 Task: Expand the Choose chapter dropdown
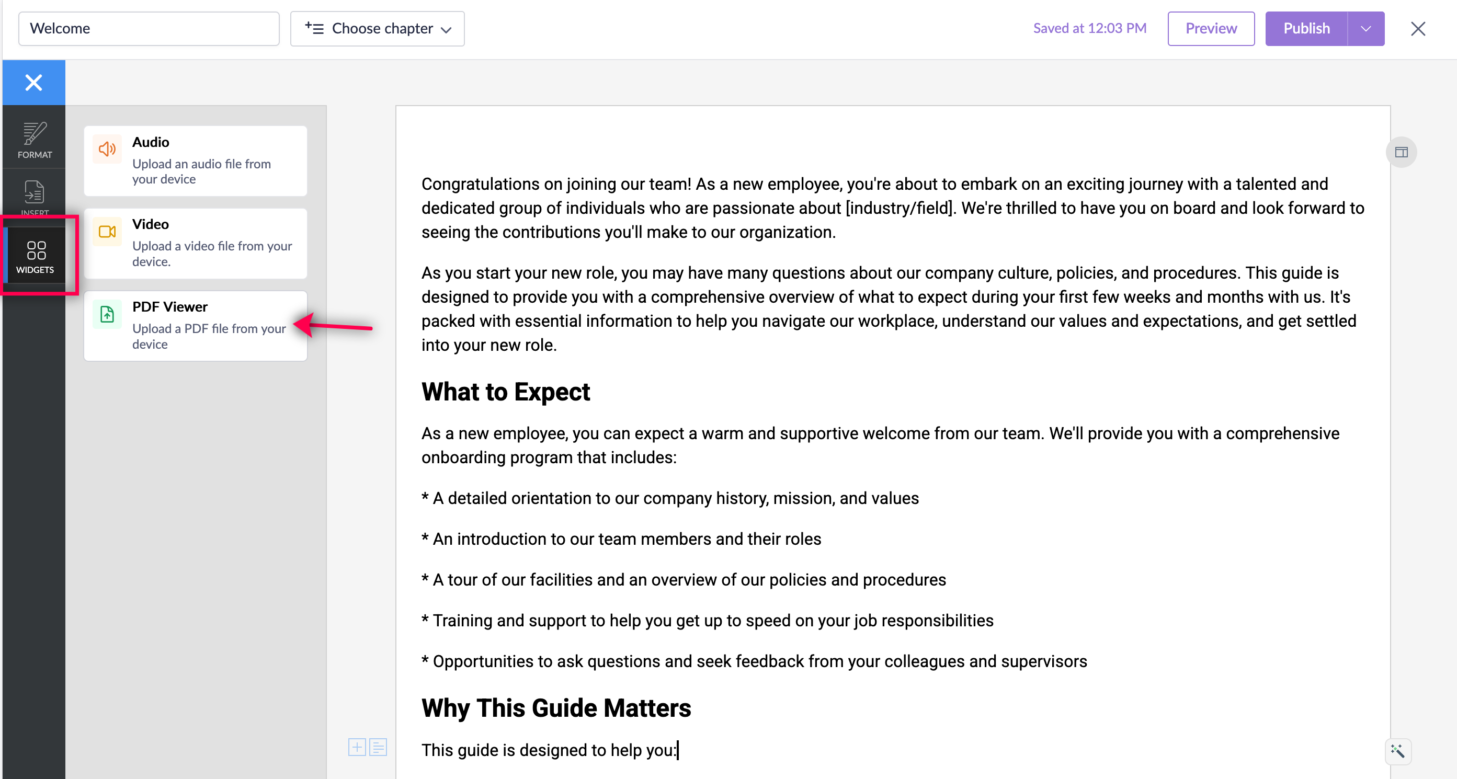pyautogui.click(x=377, y=28)
